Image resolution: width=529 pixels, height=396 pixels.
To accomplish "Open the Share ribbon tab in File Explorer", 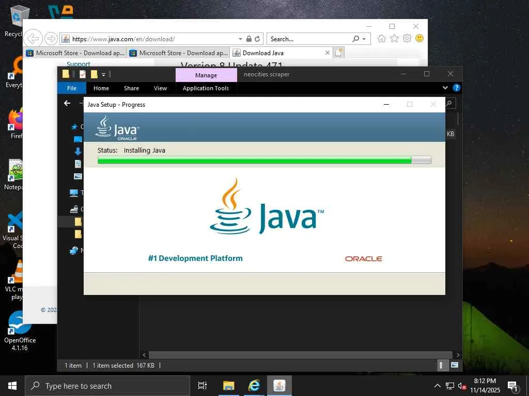I will pos(131,88).
